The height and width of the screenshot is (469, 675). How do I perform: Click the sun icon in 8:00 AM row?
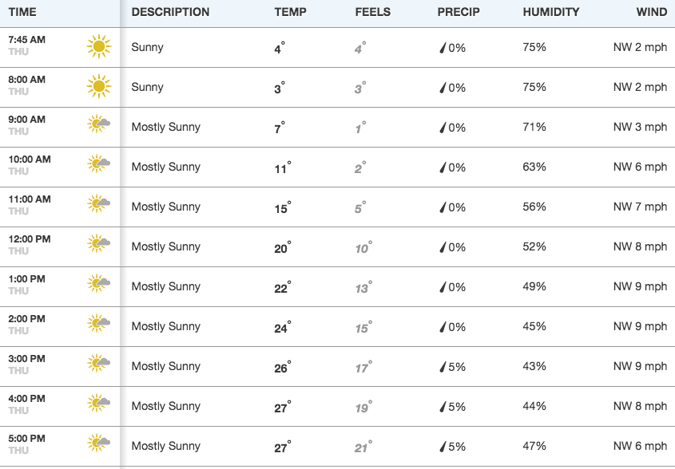[x=99, y=86]
